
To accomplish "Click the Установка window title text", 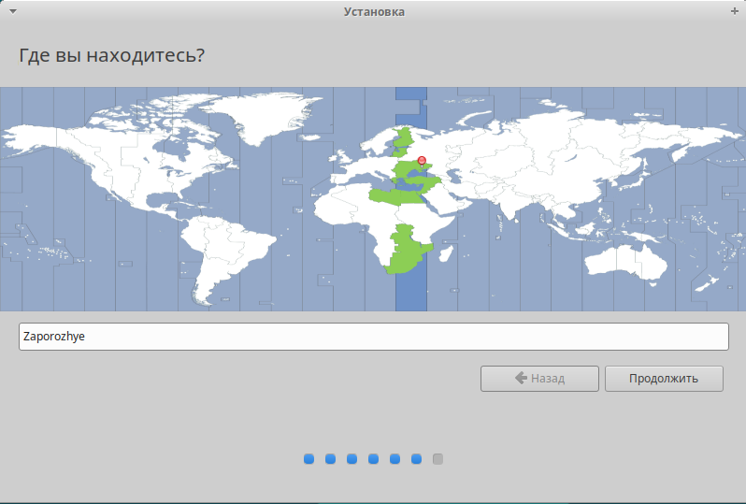I will (x=374, y=12).
